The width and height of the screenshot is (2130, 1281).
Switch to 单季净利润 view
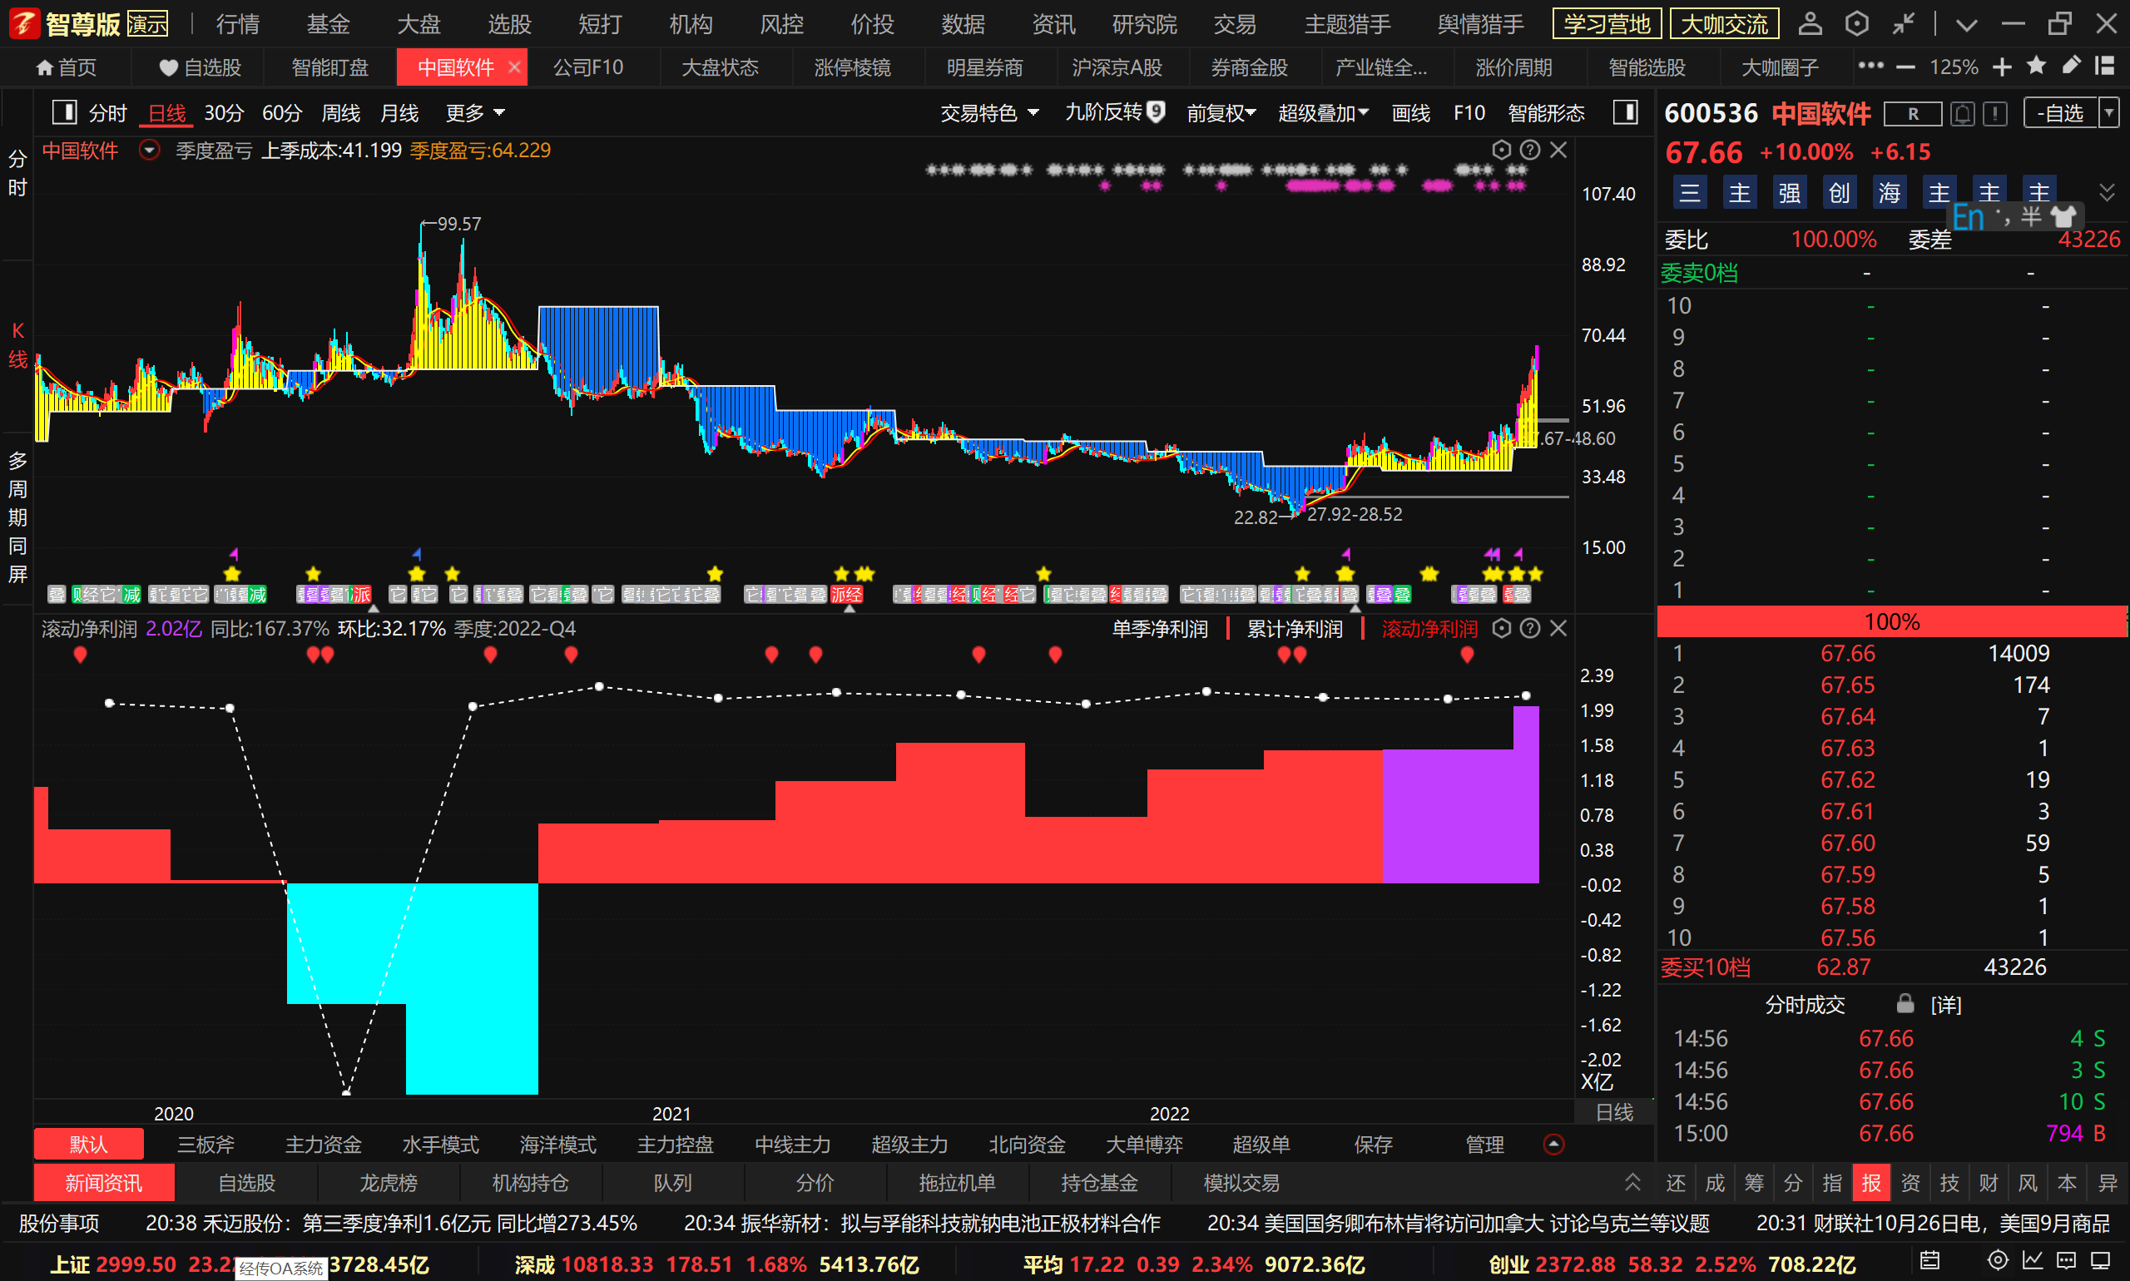pyautogui.click(x=1160, y=630)
